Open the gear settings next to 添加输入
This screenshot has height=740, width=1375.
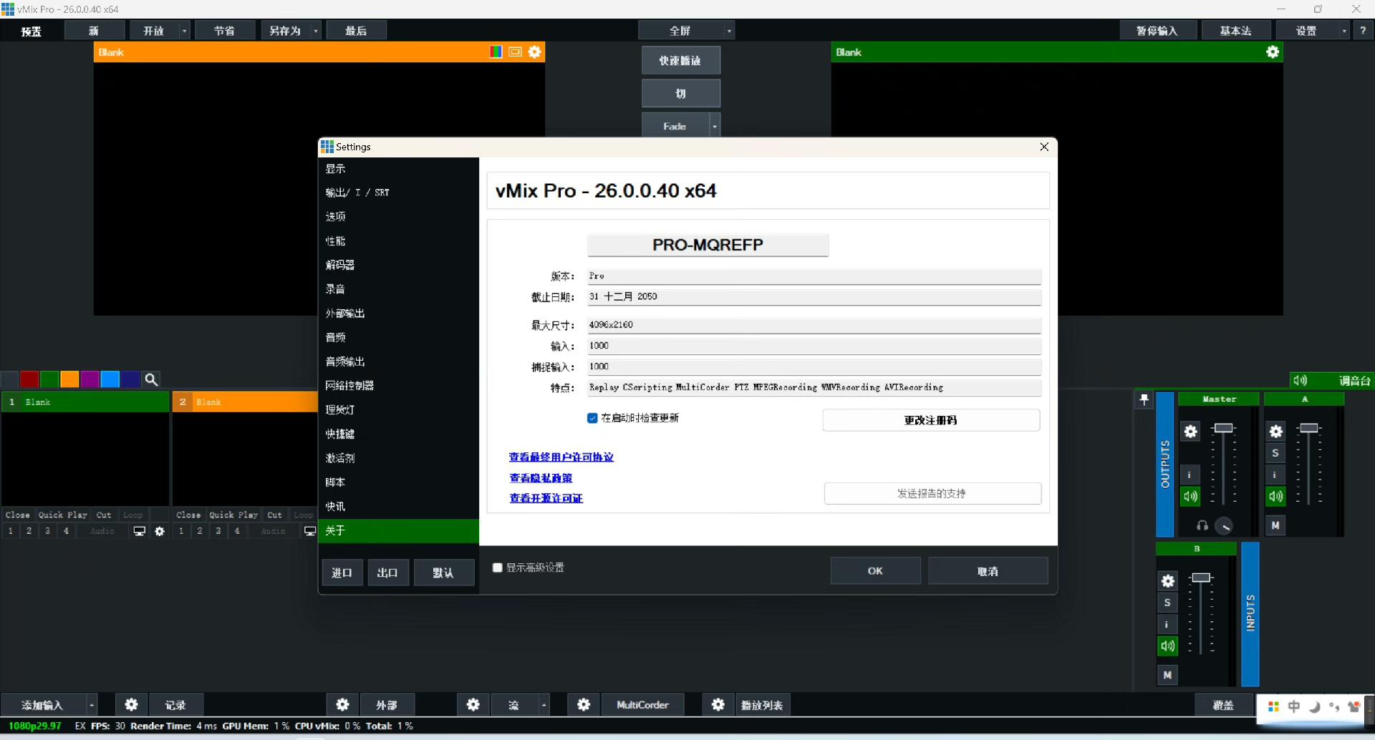pos(131,705)
